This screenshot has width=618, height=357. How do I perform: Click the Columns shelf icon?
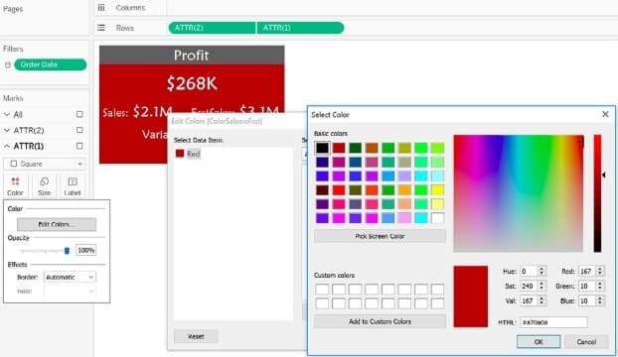[101, 8]
